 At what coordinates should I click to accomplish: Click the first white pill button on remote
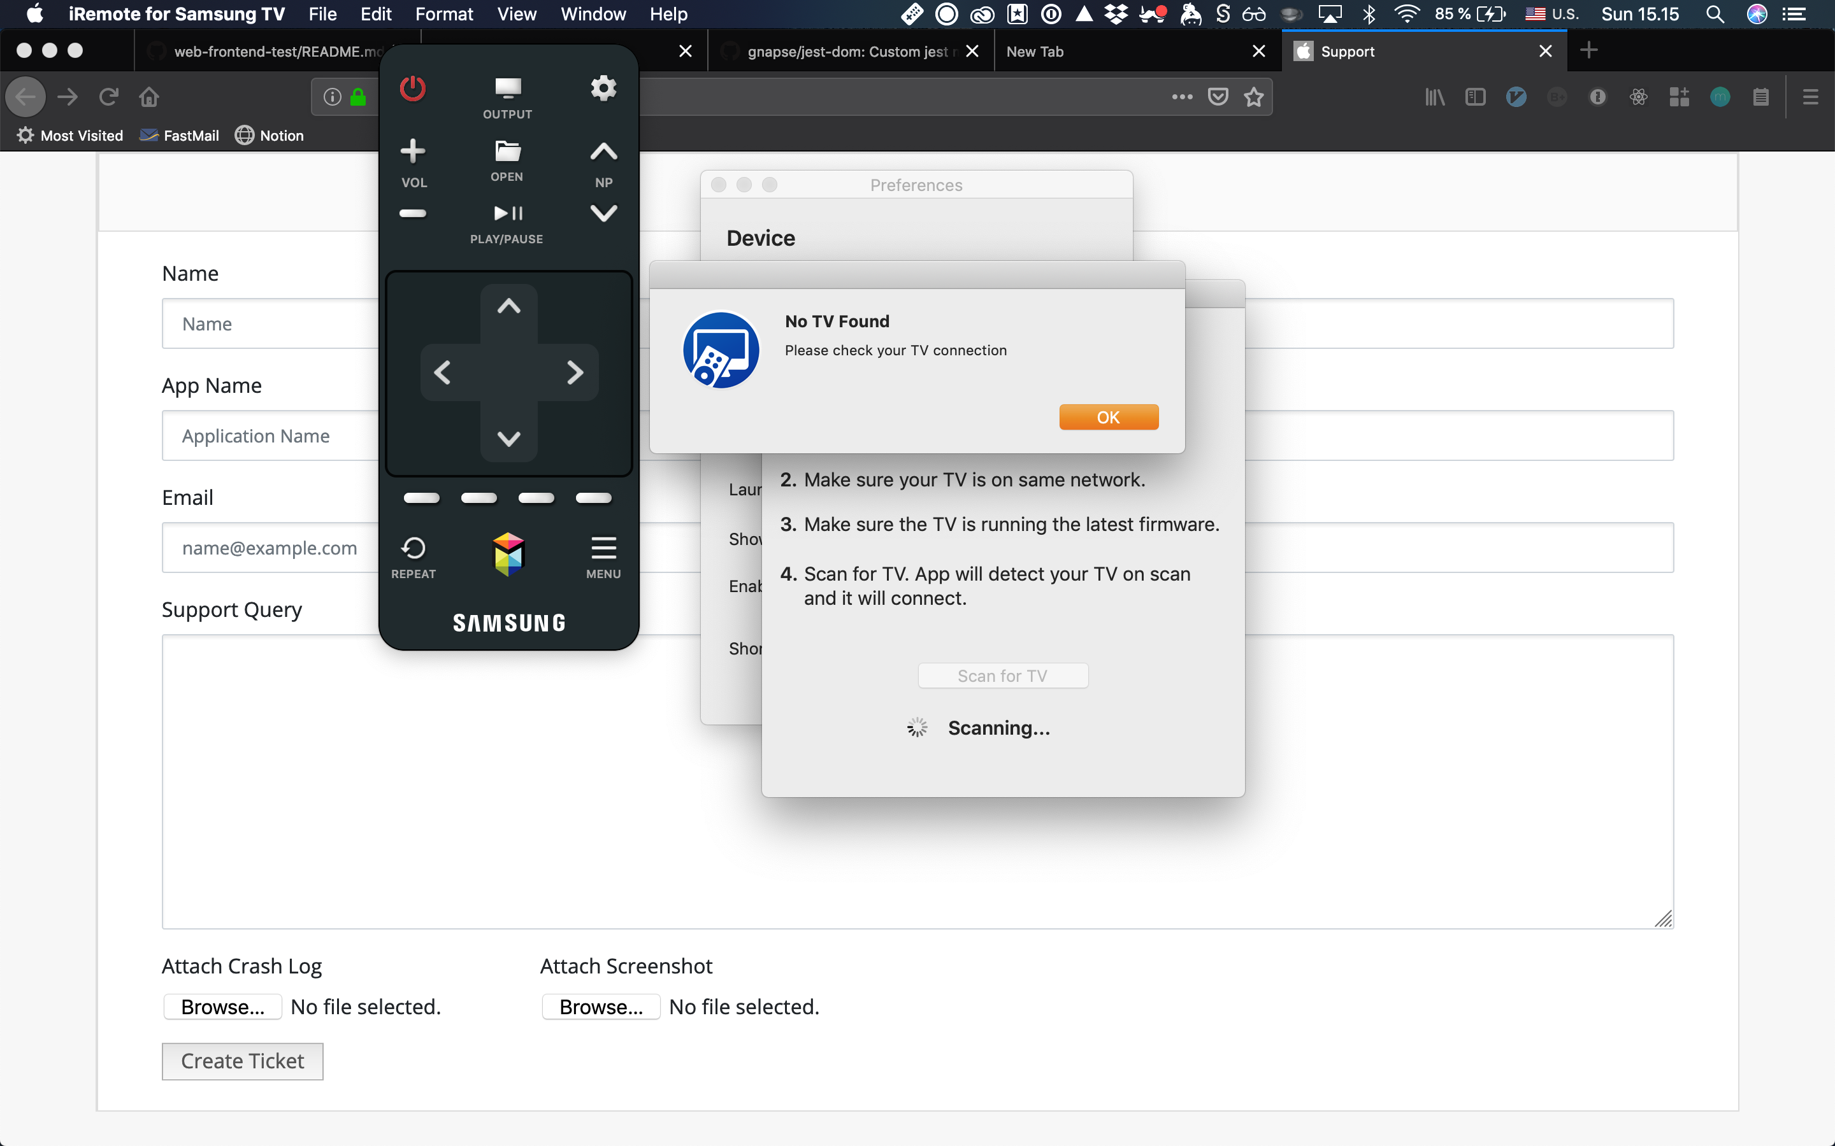[x=422, y=498]
